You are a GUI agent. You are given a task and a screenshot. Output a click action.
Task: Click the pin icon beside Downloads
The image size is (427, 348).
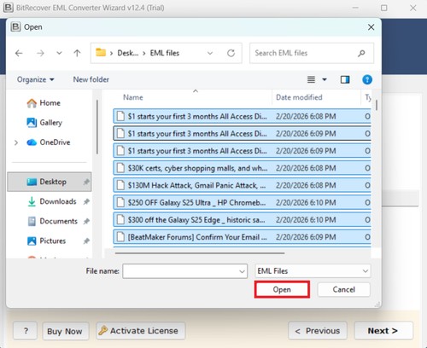86,201
